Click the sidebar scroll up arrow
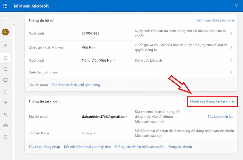243x160 pixels. coord(14,25)
